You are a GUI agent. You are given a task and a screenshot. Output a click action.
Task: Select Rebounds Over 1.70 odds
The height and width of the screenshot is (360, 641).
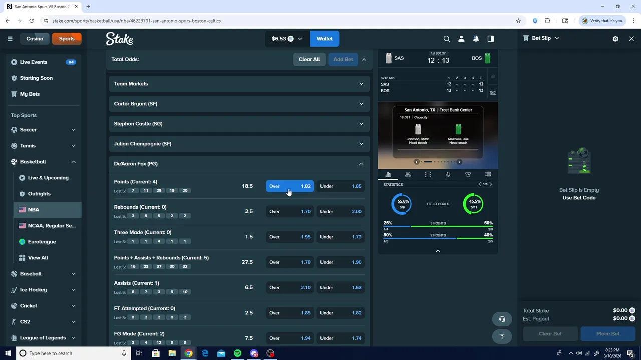pos(290,211)
